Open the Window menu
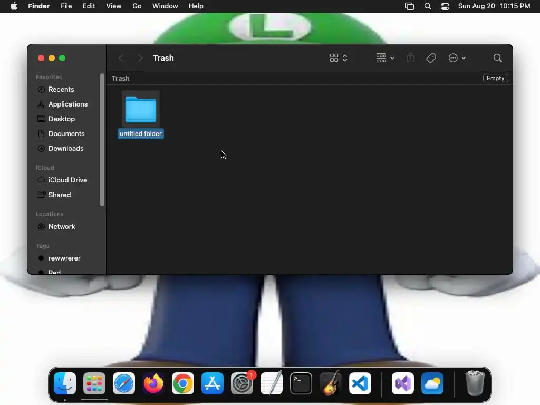 point(165,6)
